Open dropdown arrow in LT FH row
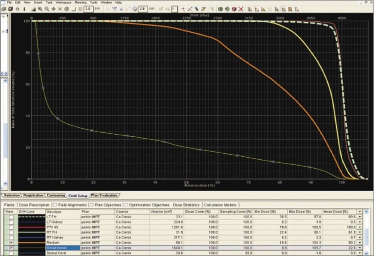Viewport: 374px width, 256px height. pyautogui.click(x=359, y=217)
